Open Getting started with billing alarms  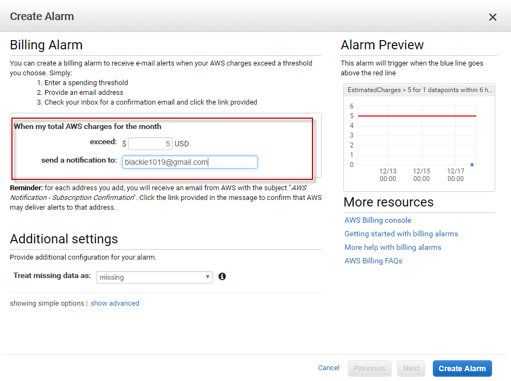click(401, 234)
